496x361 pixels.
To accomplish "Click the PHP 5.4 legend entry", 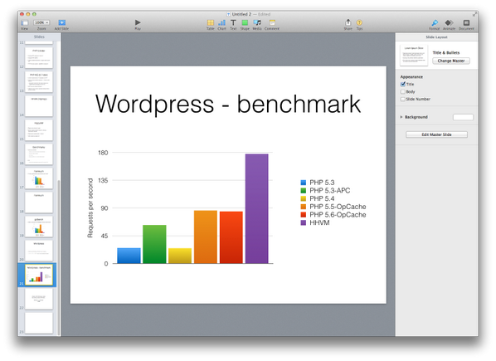I will pos(318,198).
